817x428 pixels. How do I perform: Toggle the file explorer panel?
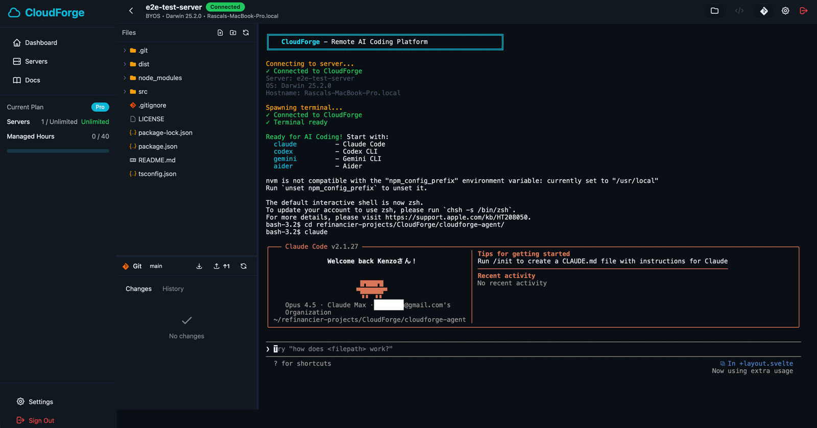click(x=714, y=11)
